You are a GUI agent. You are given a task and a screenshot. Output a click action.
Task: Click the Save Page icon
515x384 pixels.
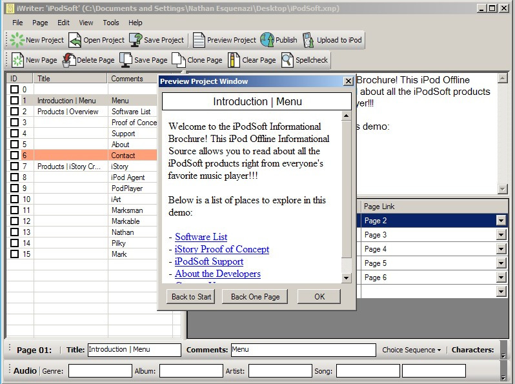(x=126, y=60)
